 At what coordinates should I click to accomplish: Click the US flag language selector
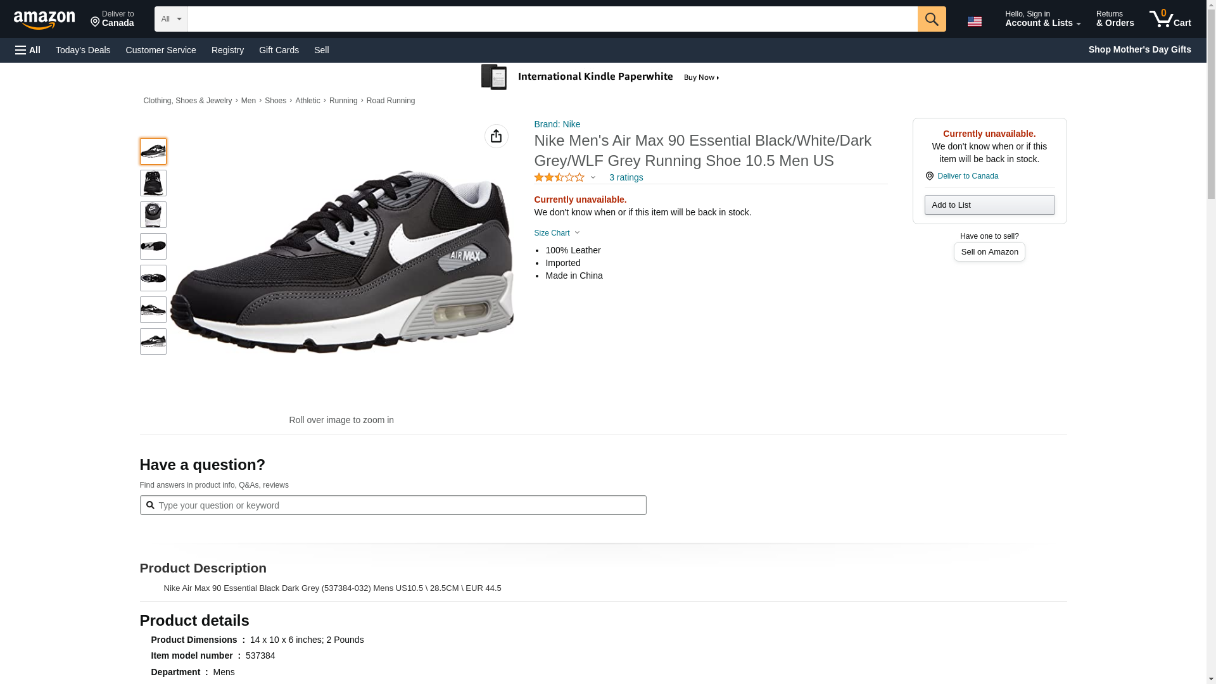974,21
